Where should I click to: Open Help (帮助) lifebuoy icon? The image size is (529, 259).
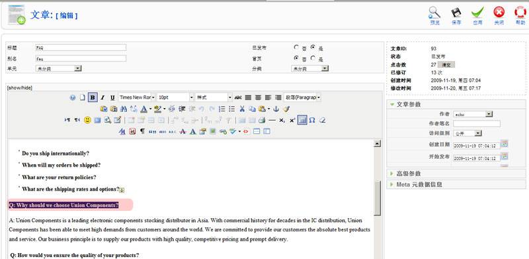tap(520, 13)
